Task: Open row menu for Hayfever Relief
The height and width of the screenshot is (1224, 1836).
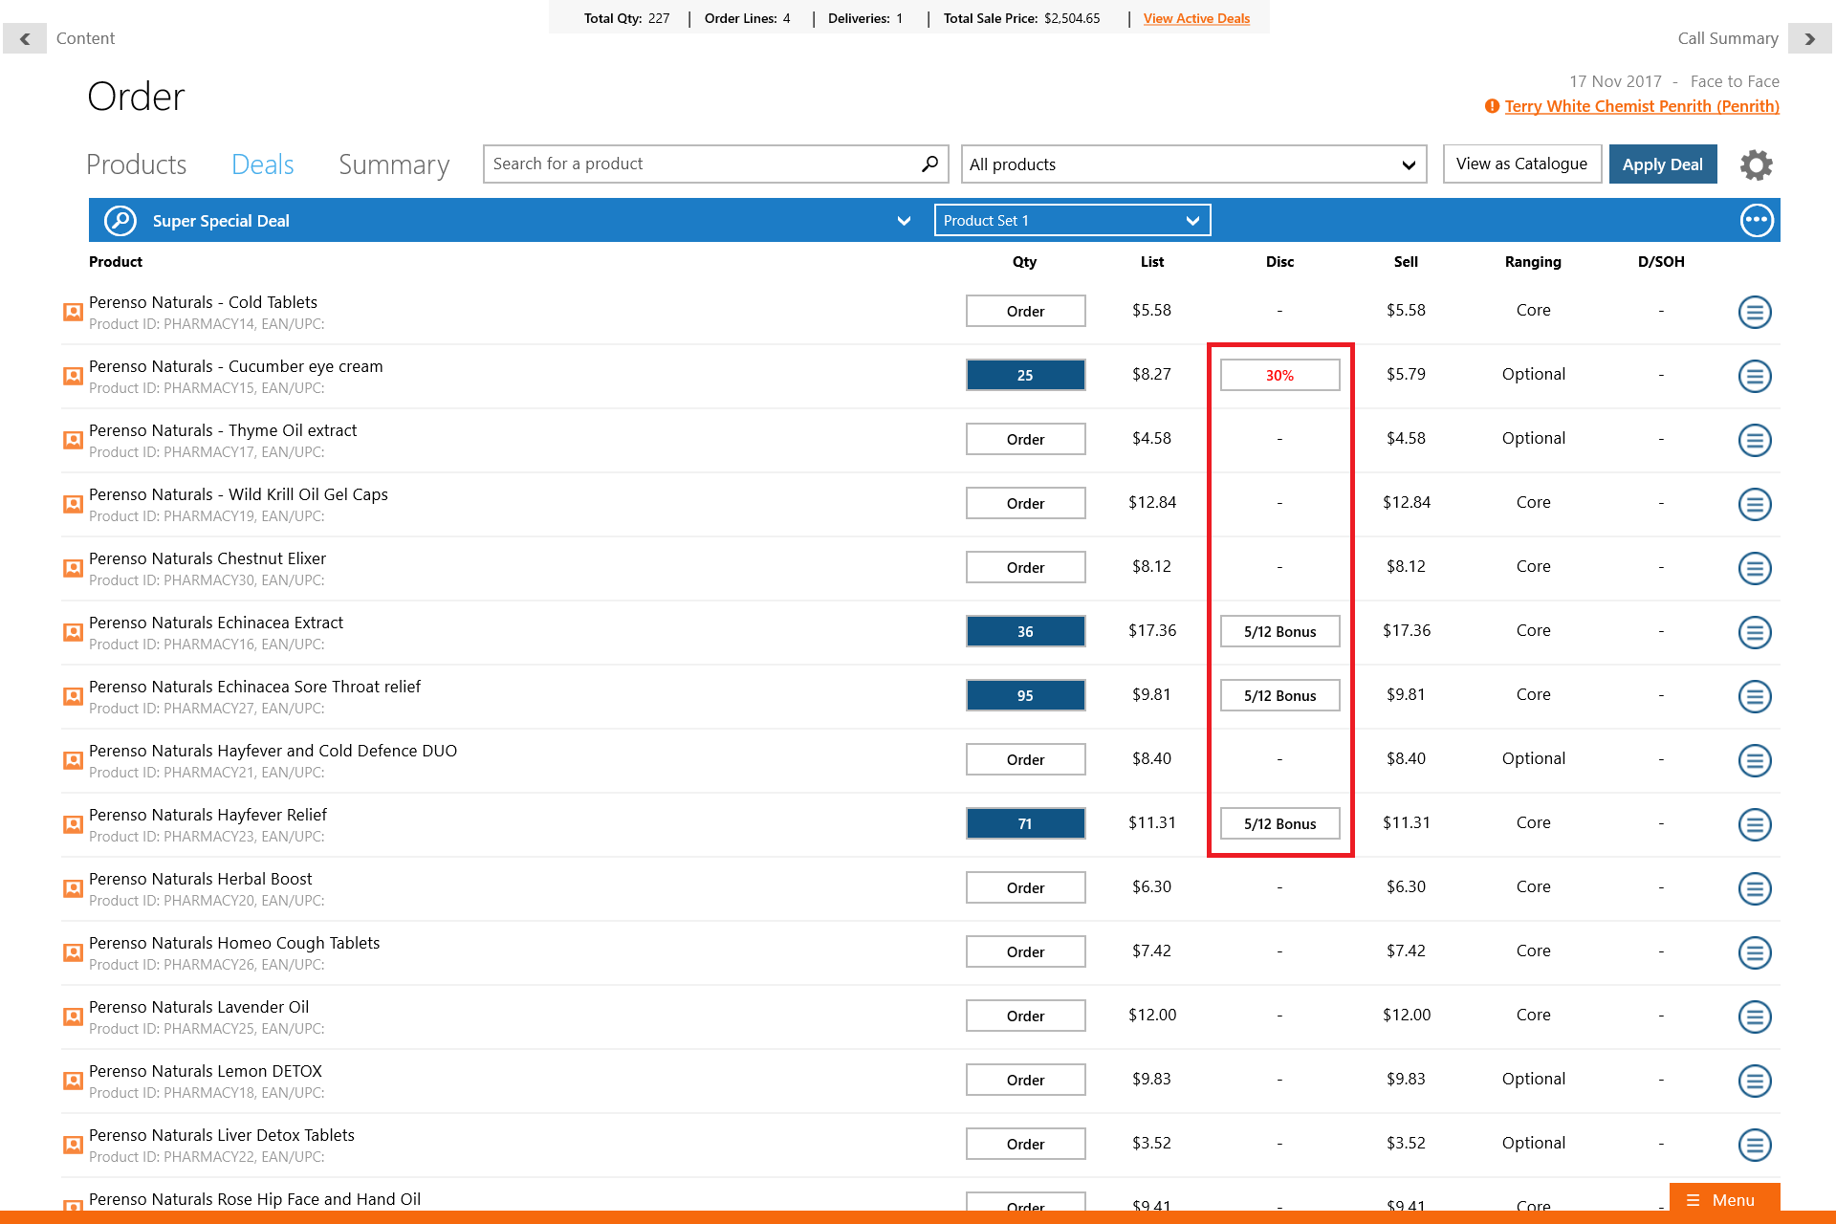Action: [1754, 824]
